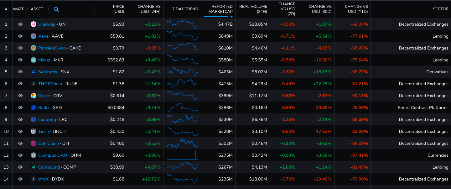This screenshot has height=189, width=451.
Task: Toggle watch eye for Radix
Action: (x=20, y=108)
